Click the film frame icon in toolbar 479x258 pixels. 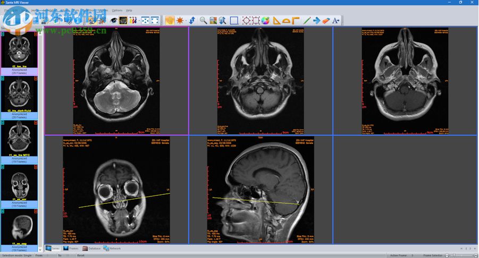coord(123,20)
